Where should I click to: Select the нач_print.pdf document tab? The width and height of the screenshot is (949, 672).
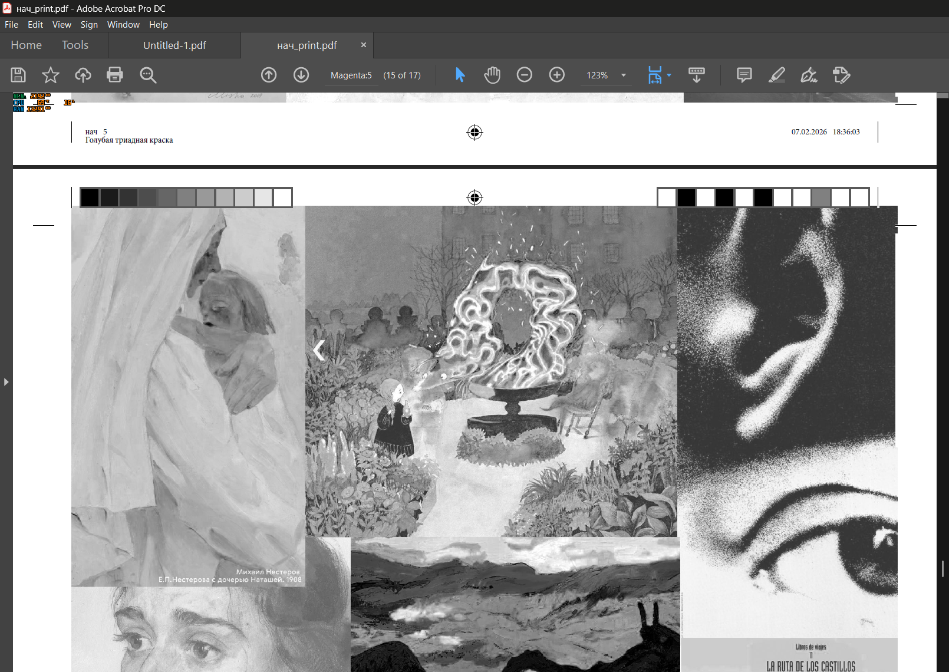pyautogui.click(x=307, y=45)
